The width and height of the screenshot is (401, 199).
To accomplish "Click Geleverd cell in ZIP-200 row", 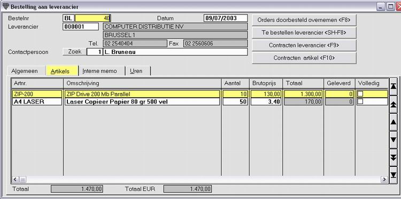I will (339, 94).
